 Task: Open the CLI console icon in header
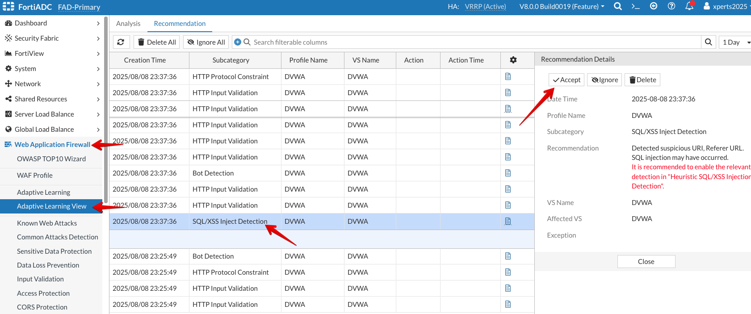point(635,6)
